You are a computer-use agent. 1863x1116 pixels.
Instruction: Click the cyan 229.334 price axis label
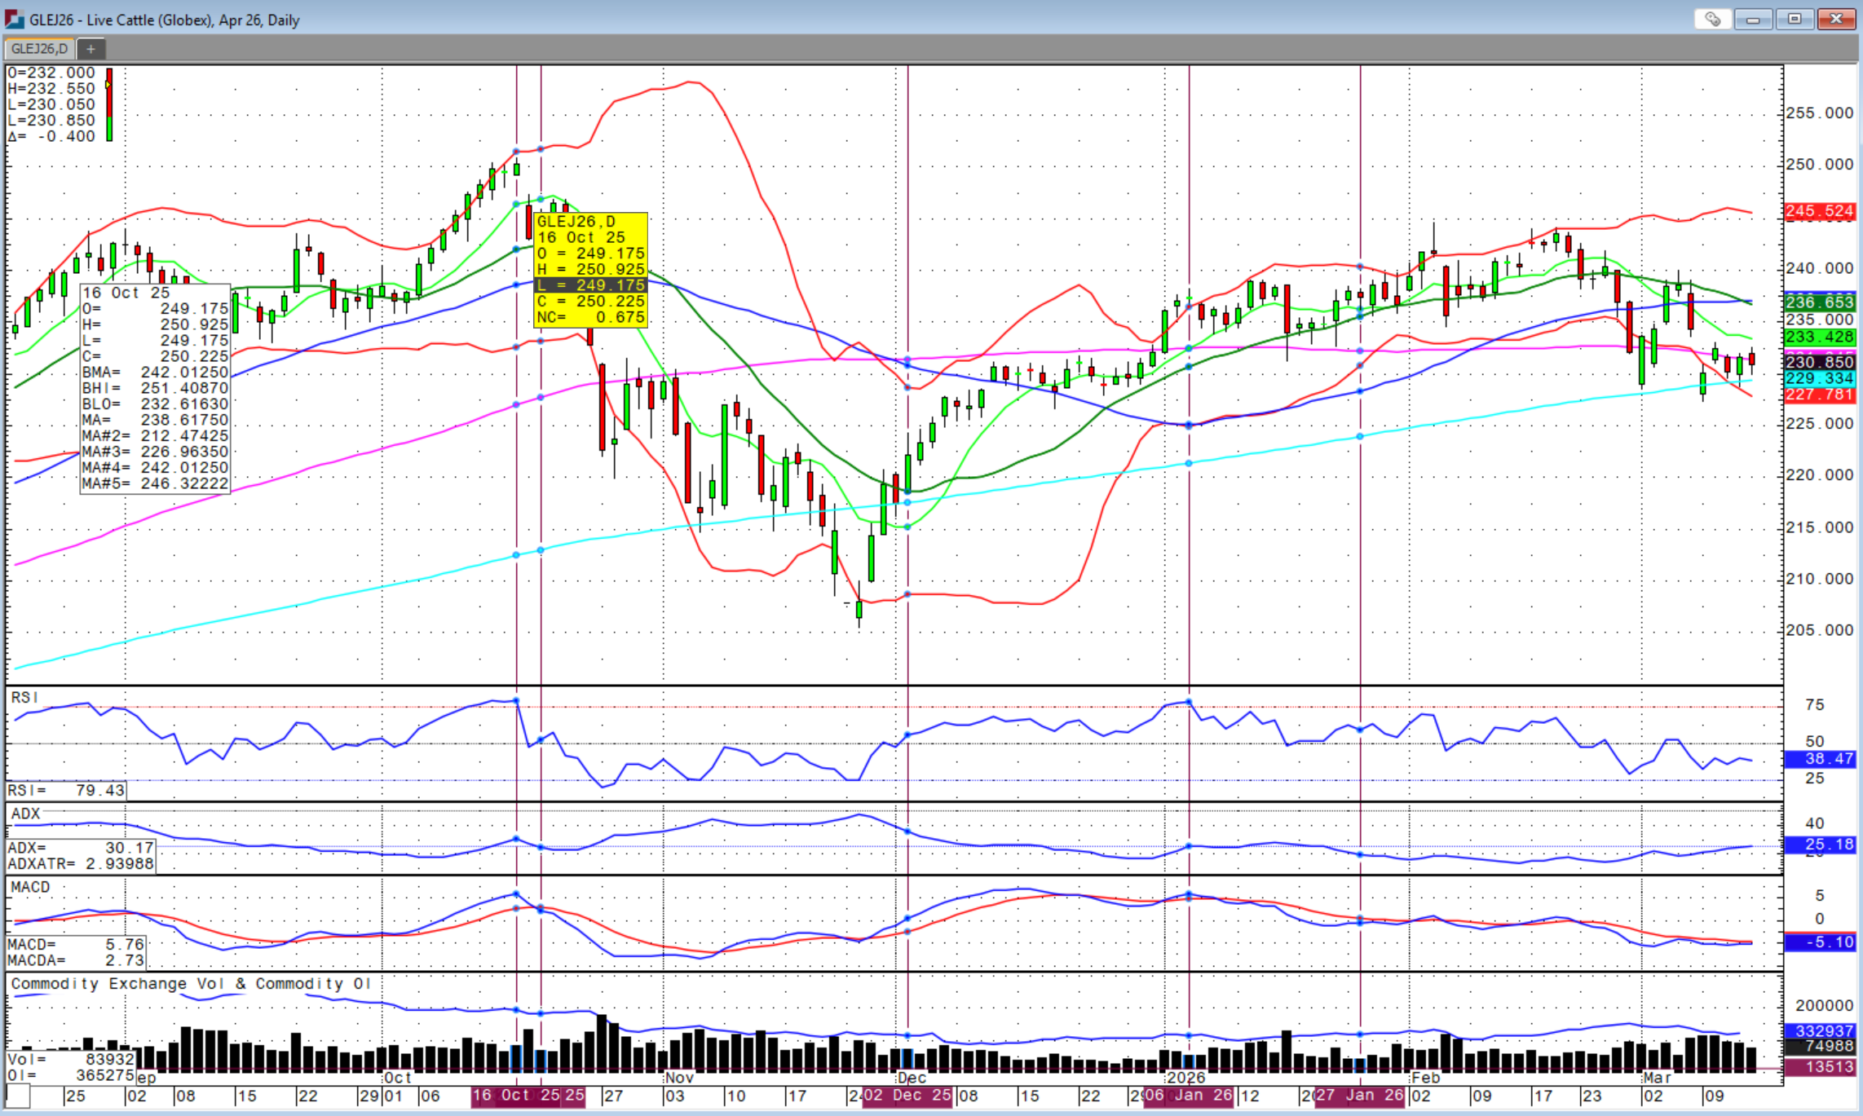(1819, 378)
